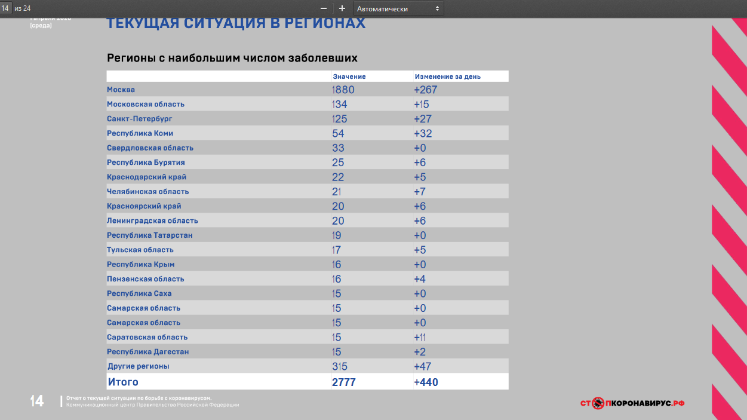Click the crossed-out virus icon in logo
The height and width of the screenshot is (420, 747).
coord(598,403)
